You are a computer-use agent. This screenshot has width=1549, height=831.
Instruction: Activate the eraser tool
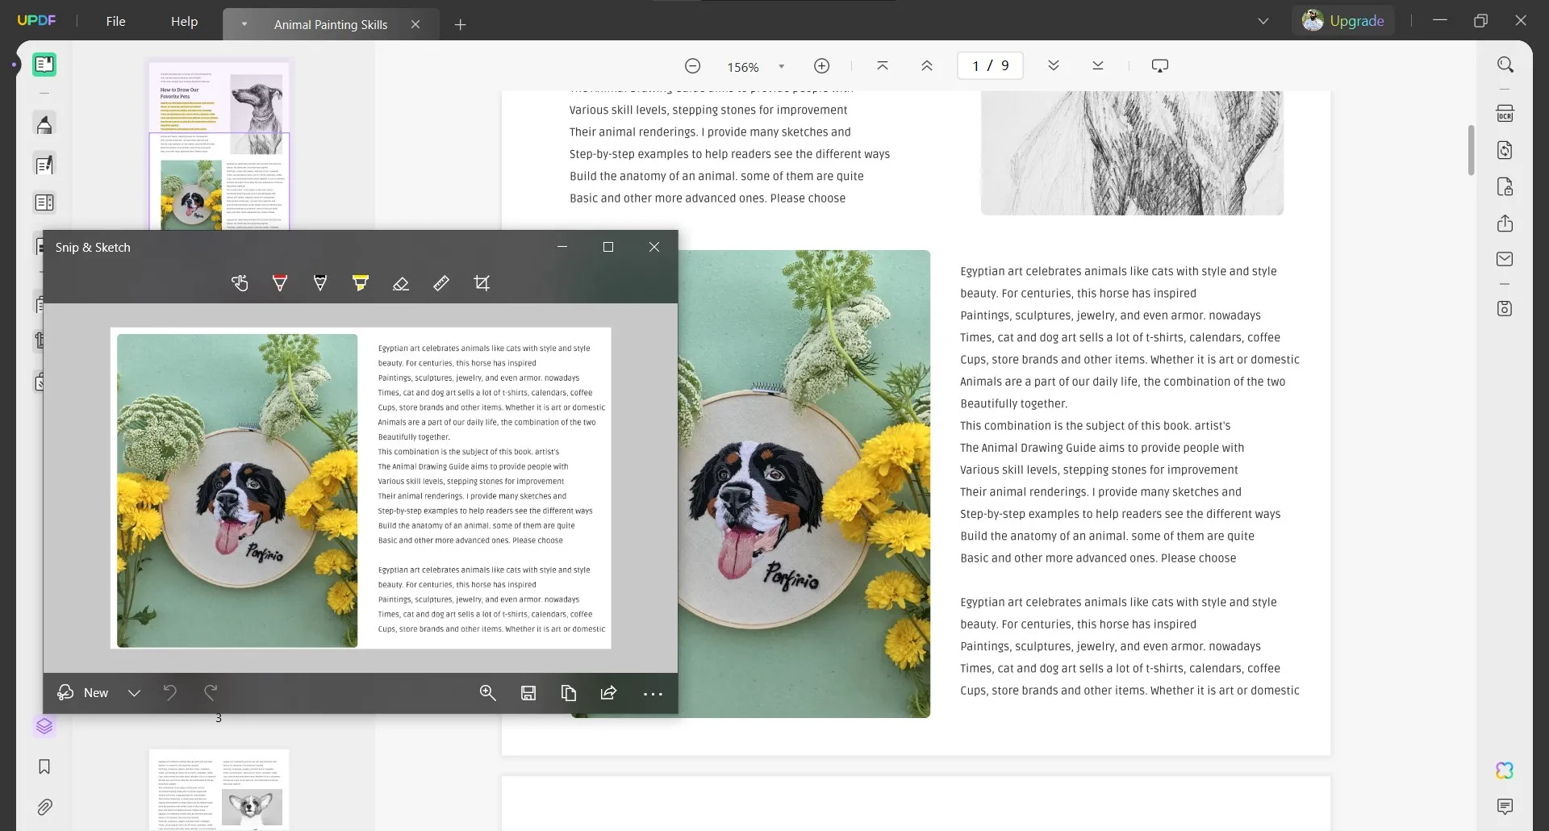tap(401, 283)
